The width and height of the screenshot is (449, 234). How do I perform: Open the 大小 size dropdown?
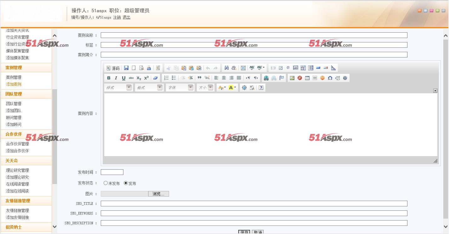pos(206,88)
